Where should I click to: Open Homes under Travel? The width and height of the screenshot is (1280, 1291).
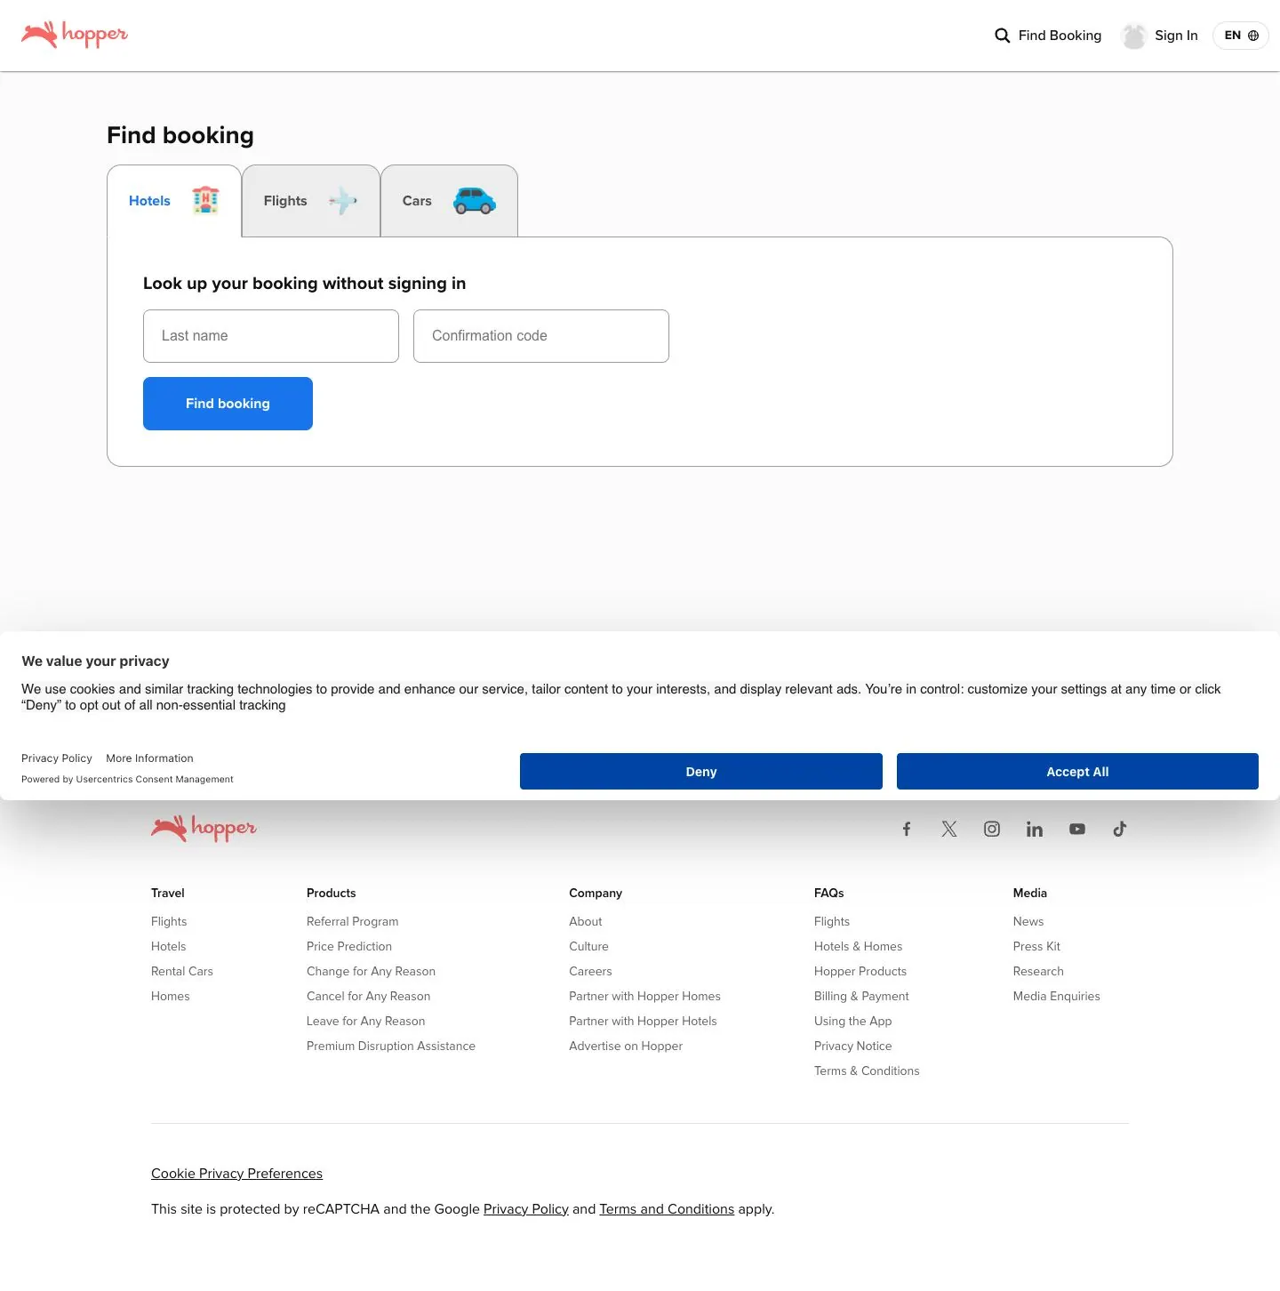pos(171,996)
